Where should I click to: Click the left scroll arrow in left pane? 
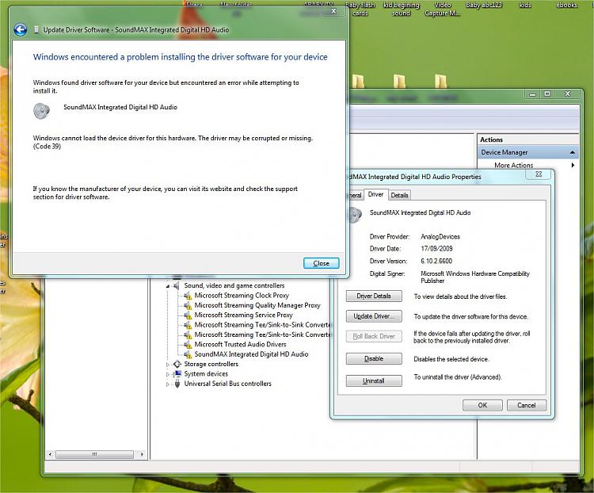click(51, 454)
